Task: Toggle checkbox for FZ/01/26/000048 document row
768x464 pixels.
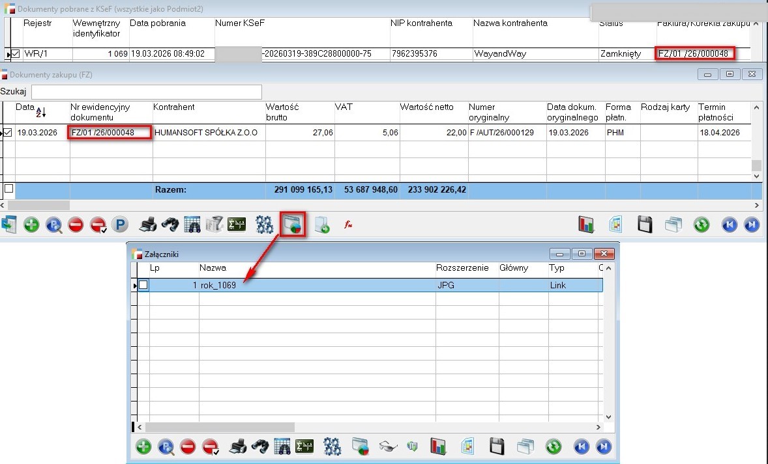Action: 7,133
